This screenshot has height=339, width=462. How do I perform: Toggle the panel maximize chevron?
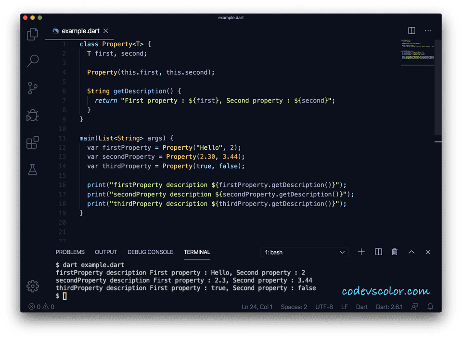411,252
